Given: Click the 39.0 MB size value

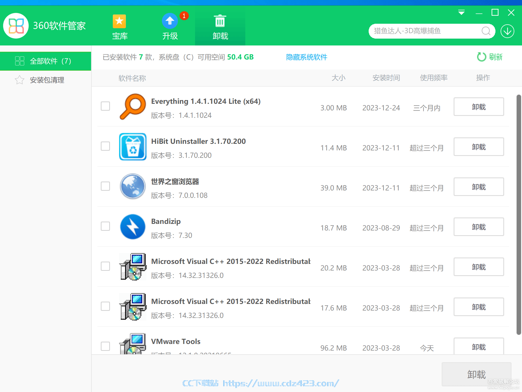Looking at the screenshot, I should click(x=334, y=188).
